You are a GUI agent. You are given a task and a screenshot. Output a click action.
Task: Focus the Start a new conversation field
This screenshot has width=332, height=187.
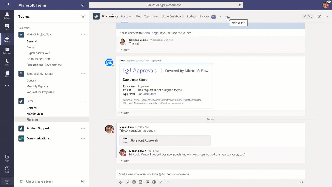tap(210, 174)
